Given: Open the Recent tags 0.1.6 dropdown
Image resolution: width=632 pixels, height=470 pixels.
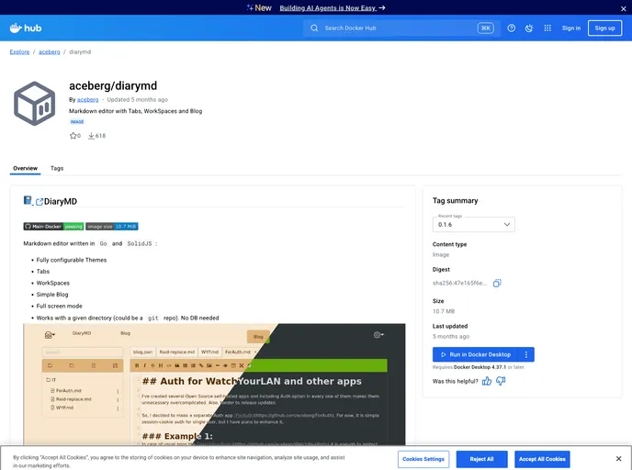Looking at the screenshot, I should point(474,224).
